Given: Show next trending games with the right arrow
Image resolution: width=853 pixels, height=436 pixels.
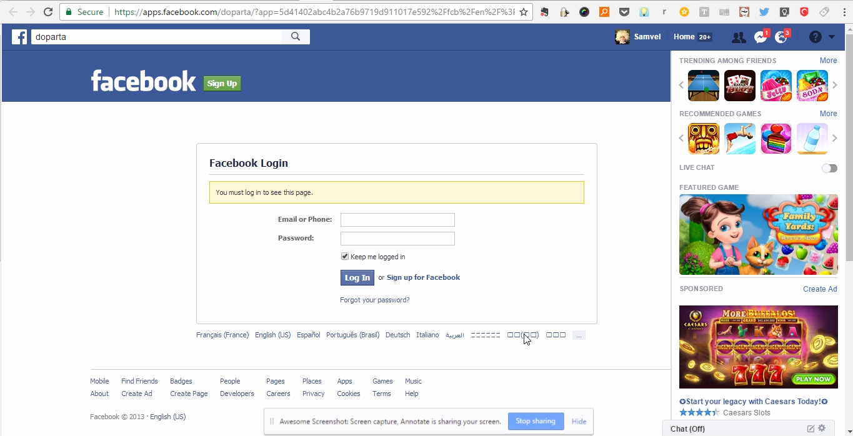Looking at the screenshot, I should 834,86.
